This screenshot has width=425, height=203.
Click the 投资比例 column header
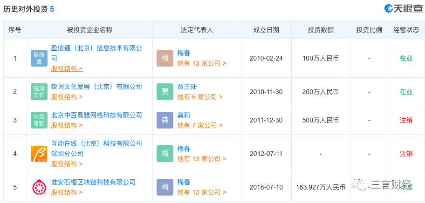pyautogui.click(x=369, y=30)
